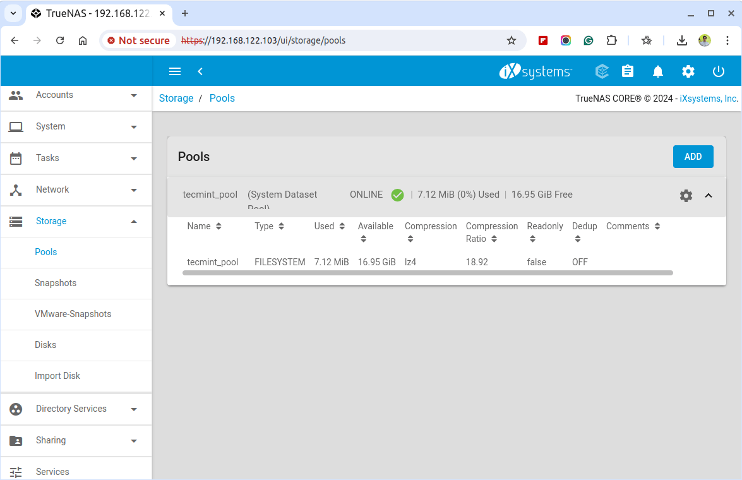The width and height of the screenshot is (742, 480).
Task: Click the power icon in top bar
Action: pos(719,71)
